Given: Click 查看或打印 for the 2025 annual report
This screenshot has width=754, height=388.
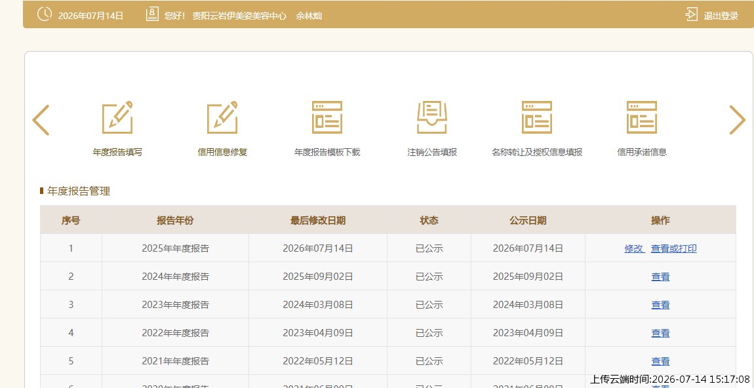Looking at the screenshot, I should point(674,248).
